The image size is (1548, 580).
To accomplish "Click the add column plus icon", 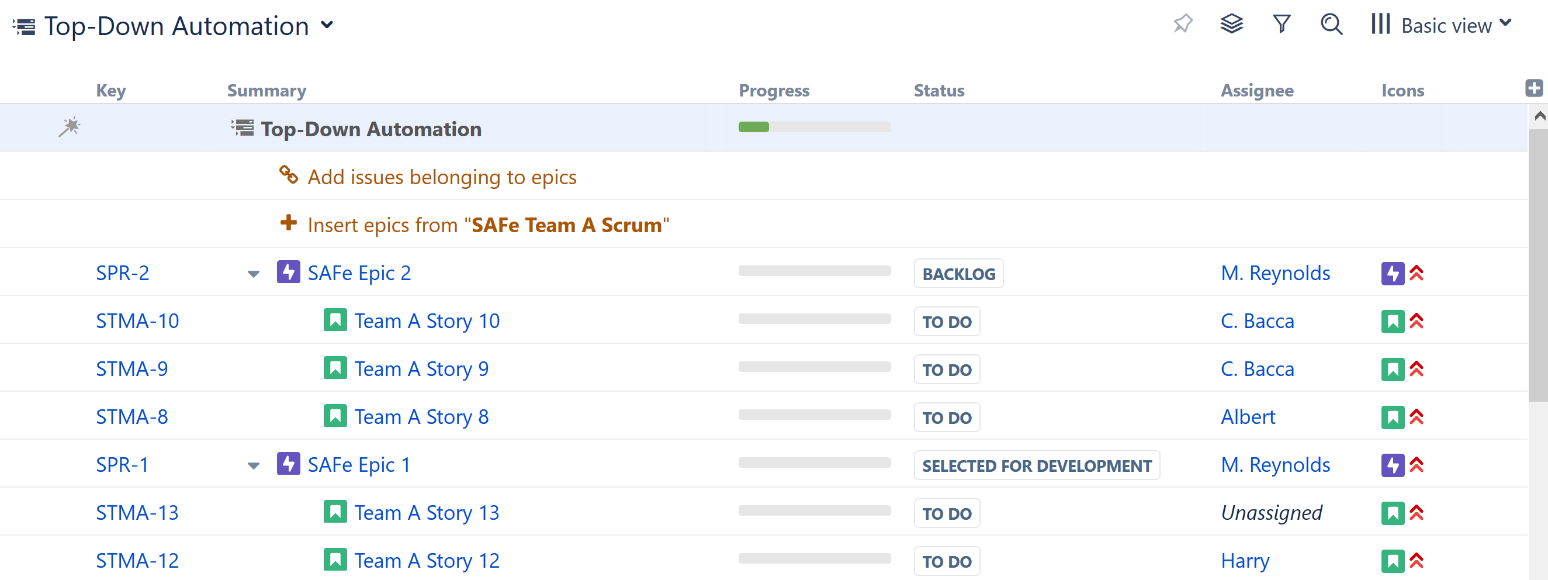I will (1533, 88).
